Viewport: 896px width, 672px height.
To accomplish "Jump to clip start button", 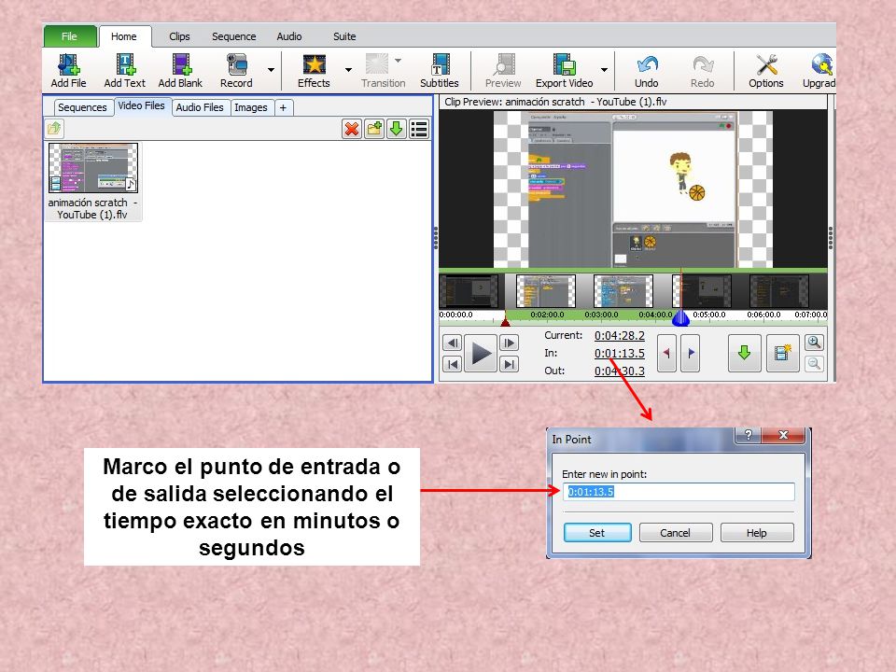I will pos(453,364).
